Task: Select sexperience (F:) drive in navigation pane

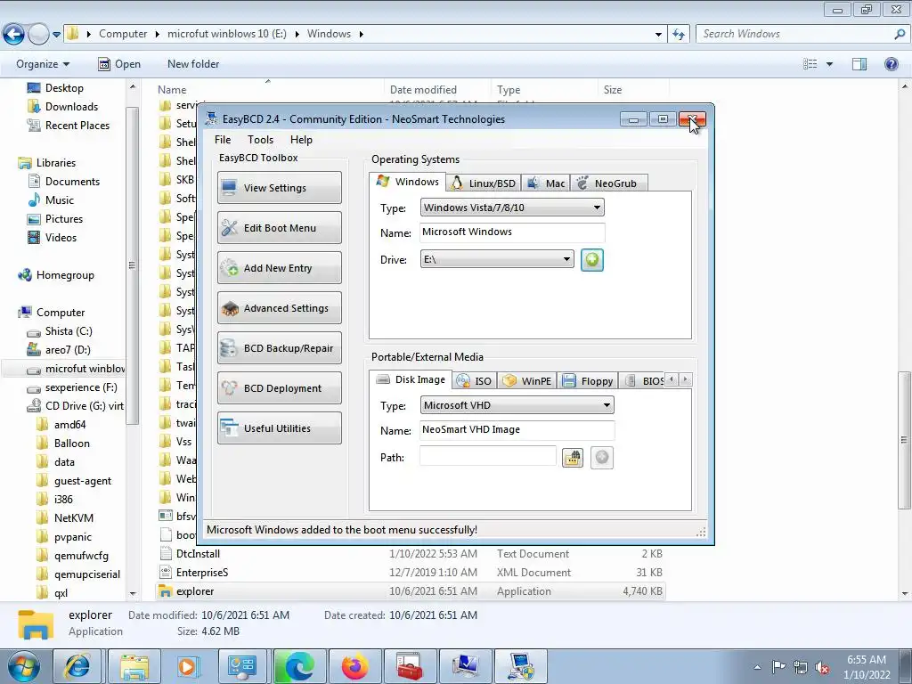Action: tap(81, 387)
